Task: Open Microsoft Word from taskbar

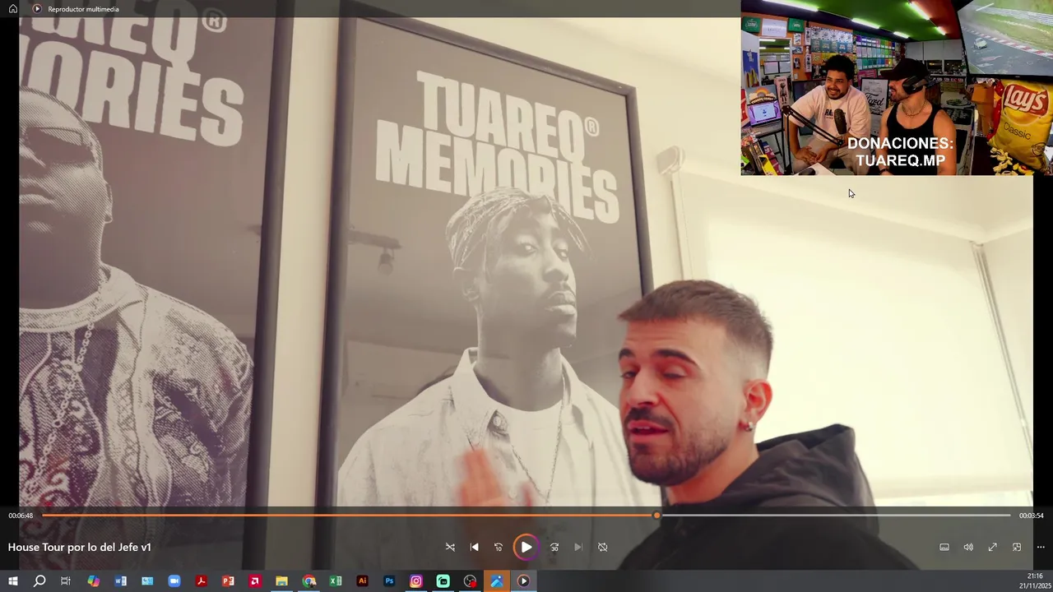Action: tap(120, 581)
